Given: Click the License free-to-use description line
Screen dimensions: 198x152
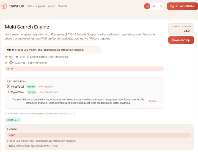Looking at the screenshot, I should 42,141.
